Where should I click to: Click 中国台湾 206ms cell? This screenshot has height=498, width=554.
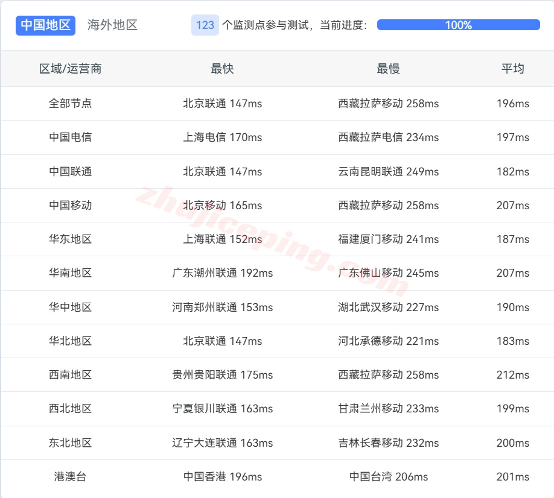388,477
